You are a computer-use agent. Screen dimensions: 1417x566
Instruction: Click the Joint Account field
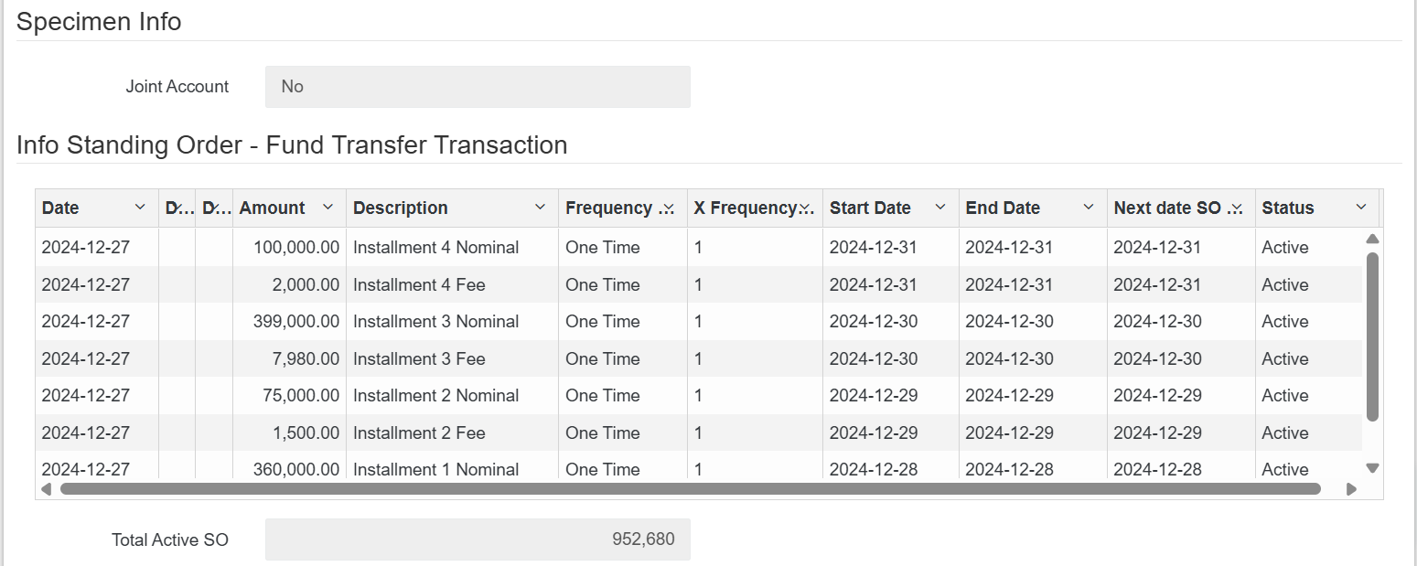point(478,87)
